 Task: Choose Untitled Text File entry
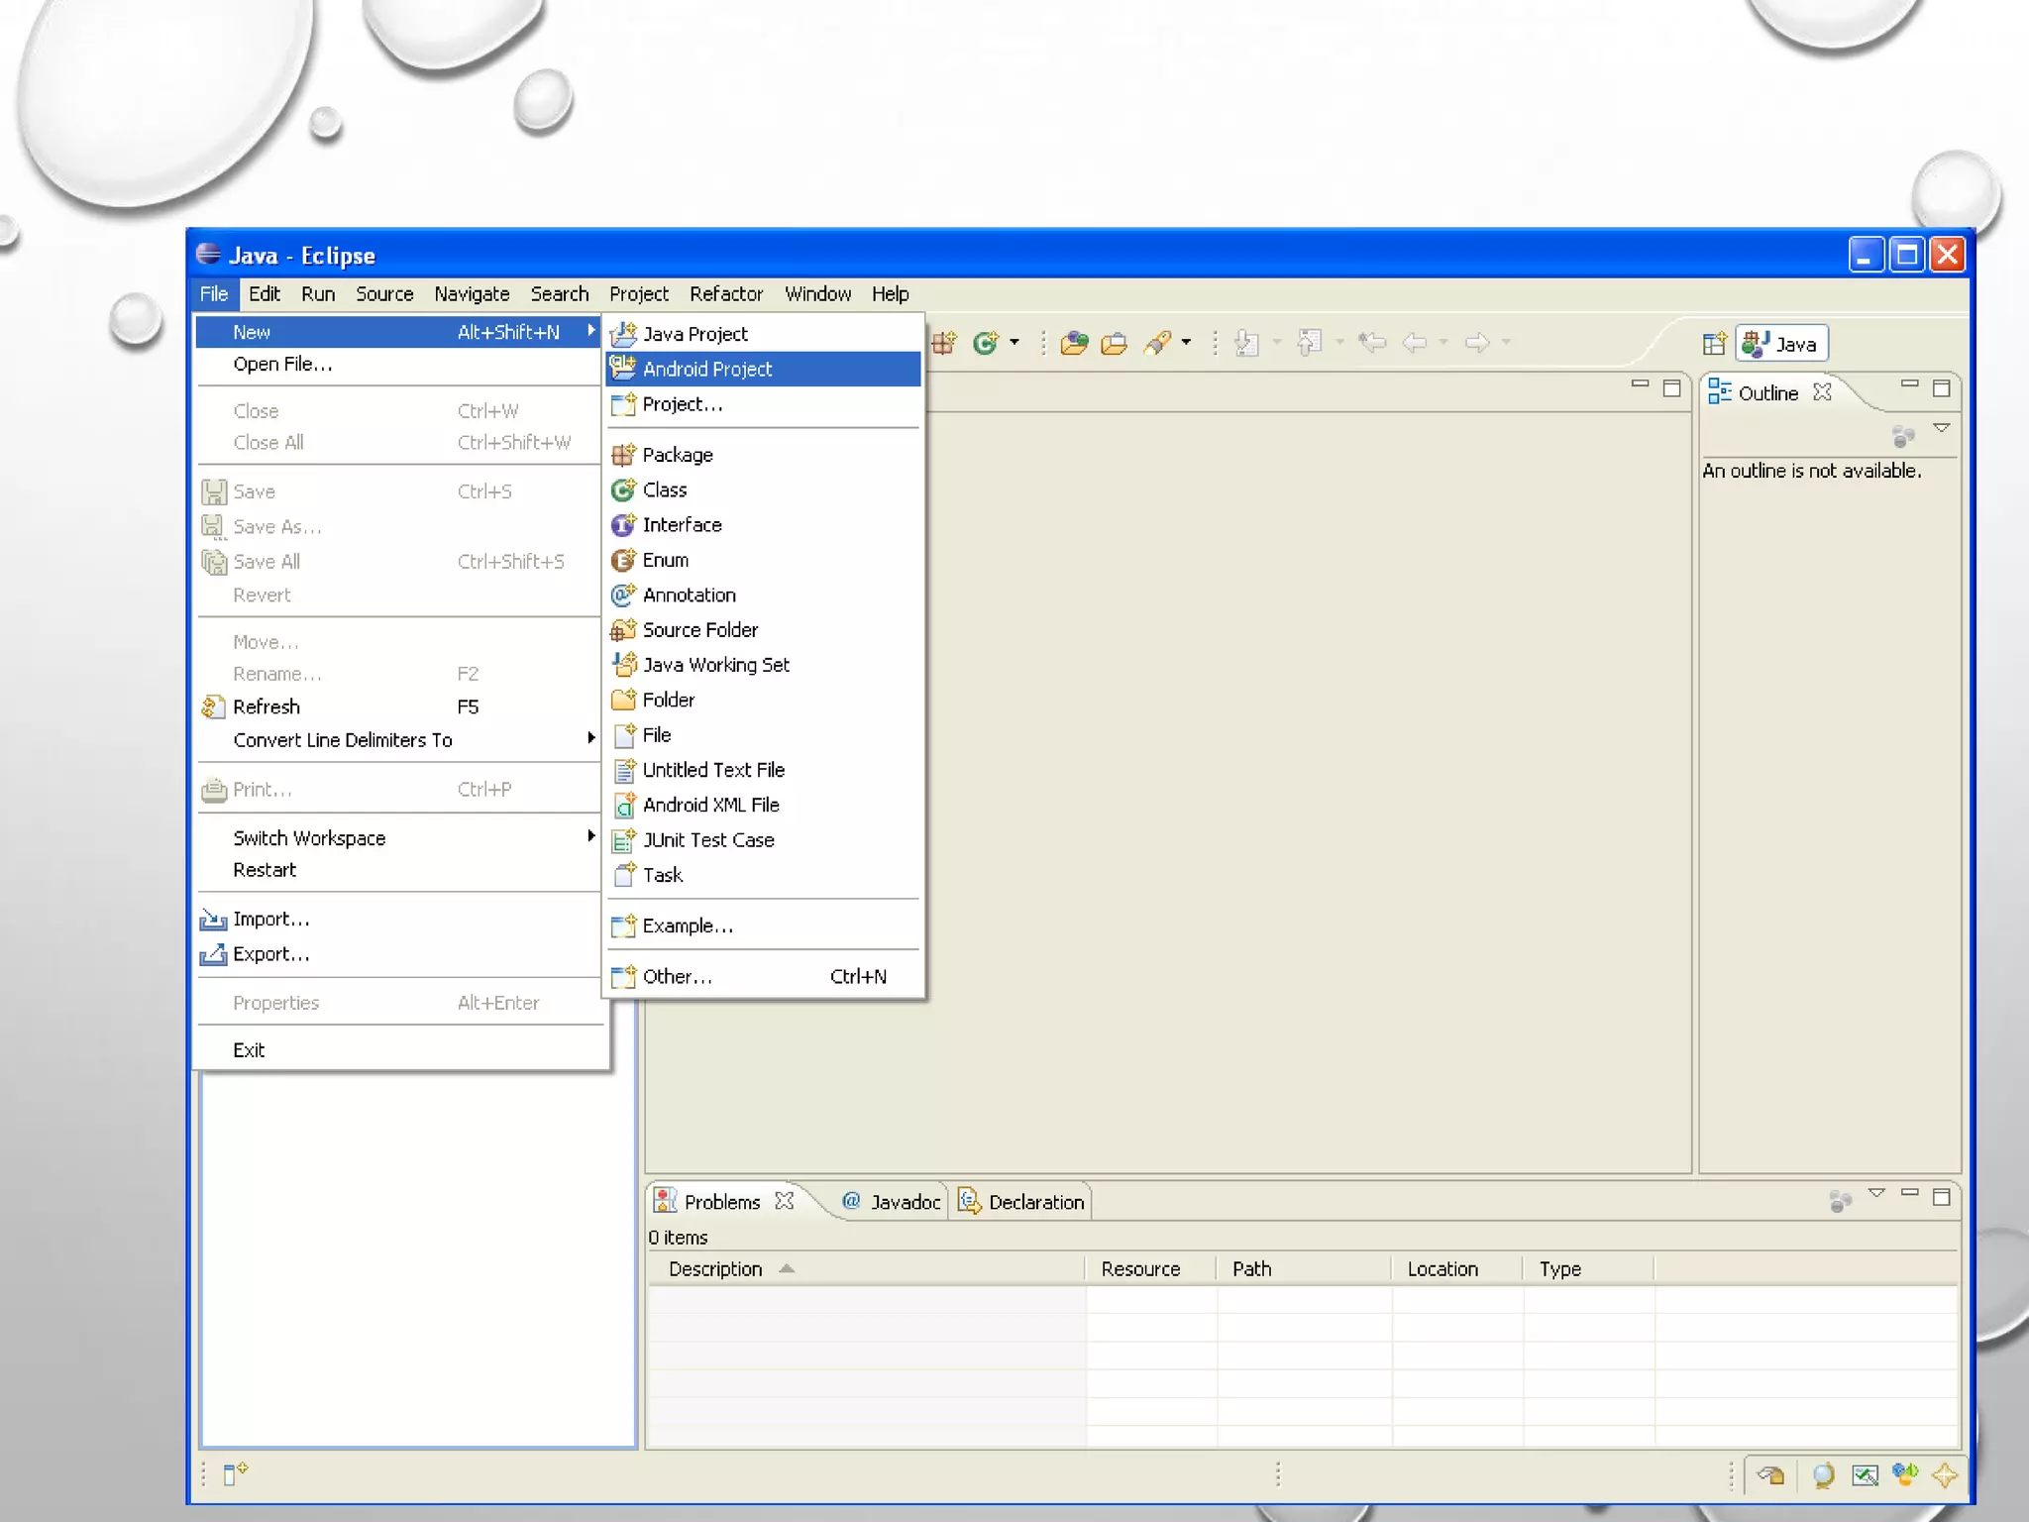pos(763,770)
